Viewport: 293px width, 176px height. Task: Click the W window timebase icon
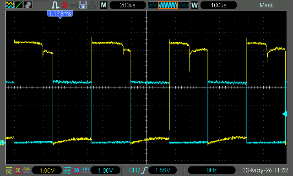[195, 5]
